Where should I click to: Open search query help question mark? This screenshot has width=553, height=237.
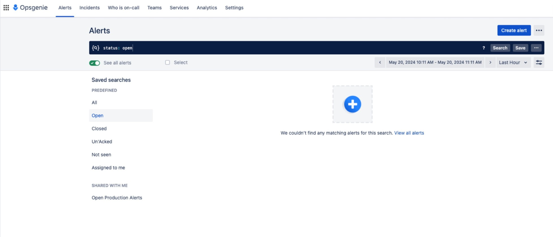484,48
